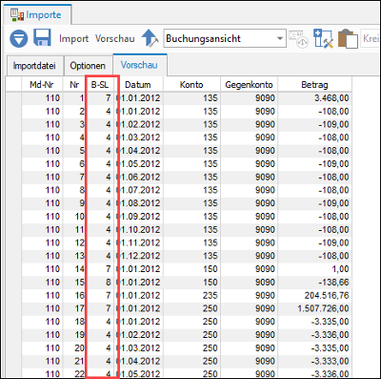
Task: Click the Konto cell 235
Action: [191, 295]
